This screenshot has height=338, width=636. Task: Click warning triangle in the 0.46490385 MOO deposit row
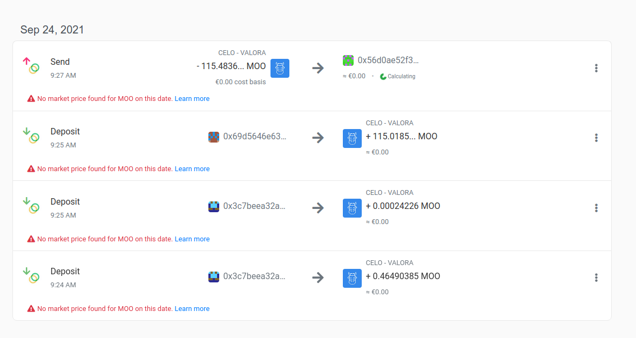(x=31, y=309)
